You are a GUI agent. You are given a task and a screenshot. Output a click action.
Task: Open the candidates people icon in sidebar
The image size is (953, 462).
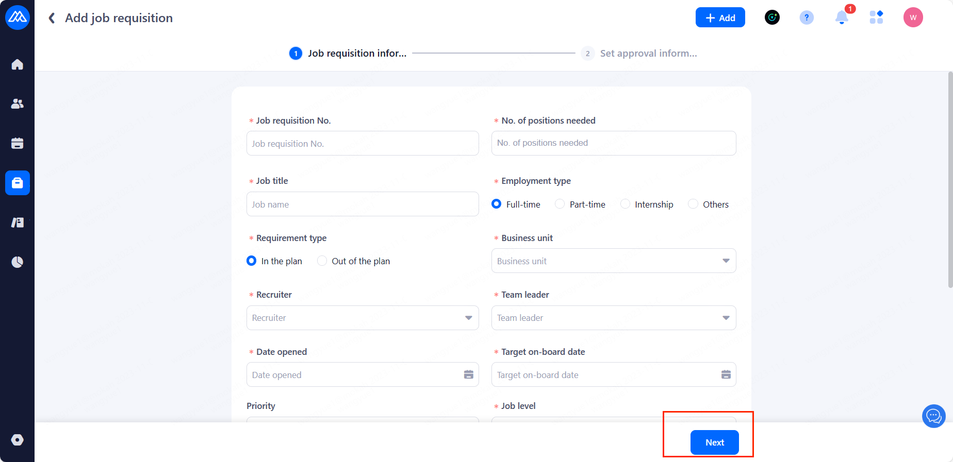[x=18, y=104]
